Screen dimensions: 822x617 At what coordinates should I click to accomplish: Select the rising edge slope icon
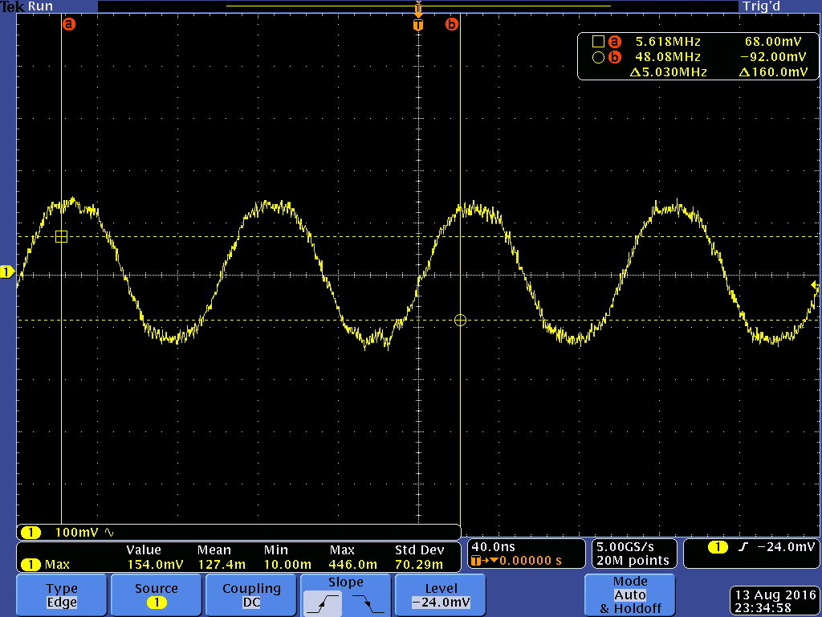click(x=323, y=603)
